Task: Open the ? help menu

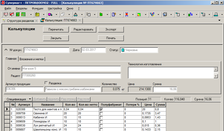Action: coord(79,8)
